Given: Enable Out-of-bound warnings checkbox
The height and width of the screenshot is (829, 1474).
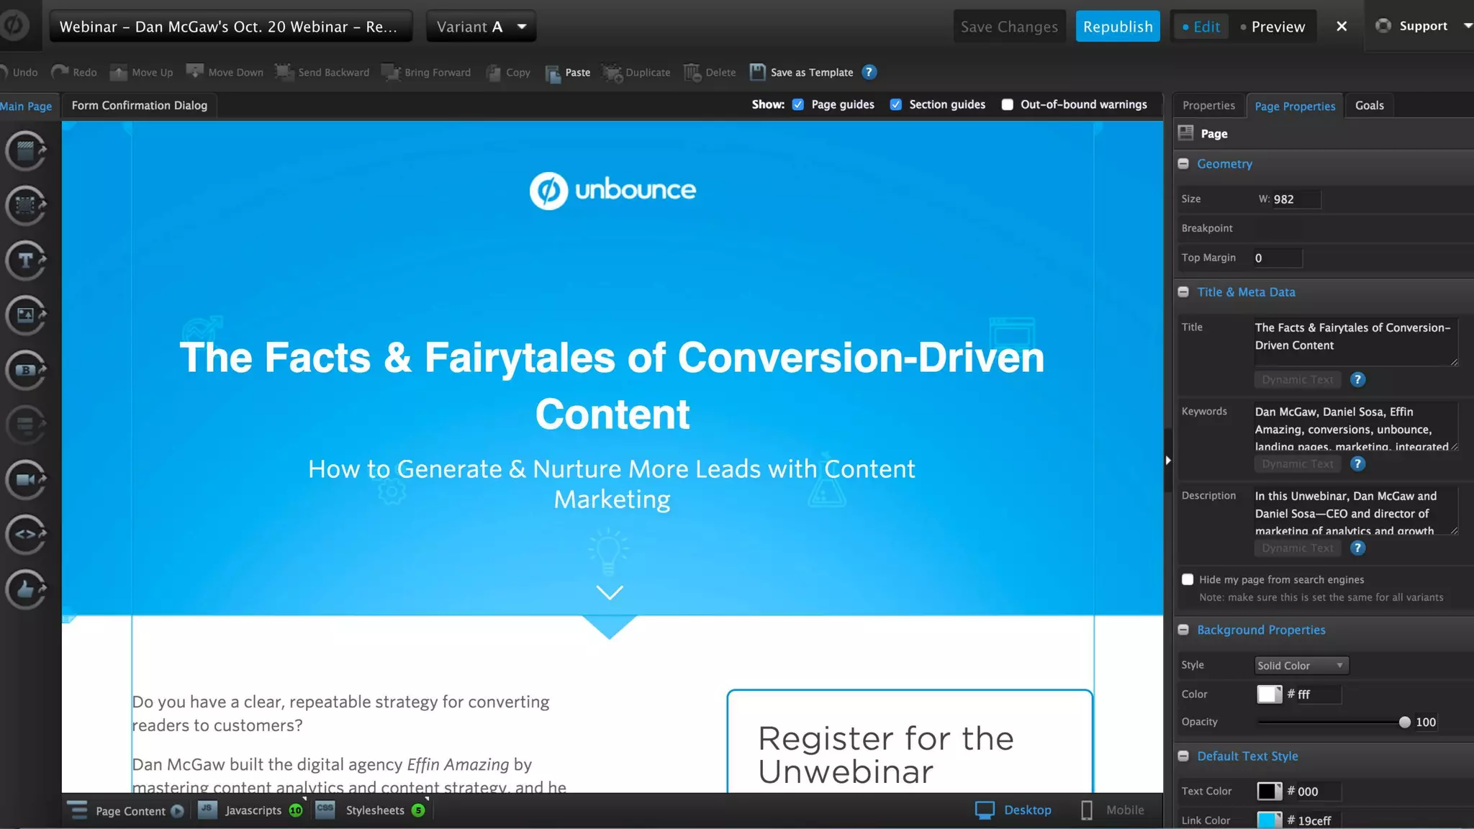Looking at the screenshot, I should pos(1007,104).
